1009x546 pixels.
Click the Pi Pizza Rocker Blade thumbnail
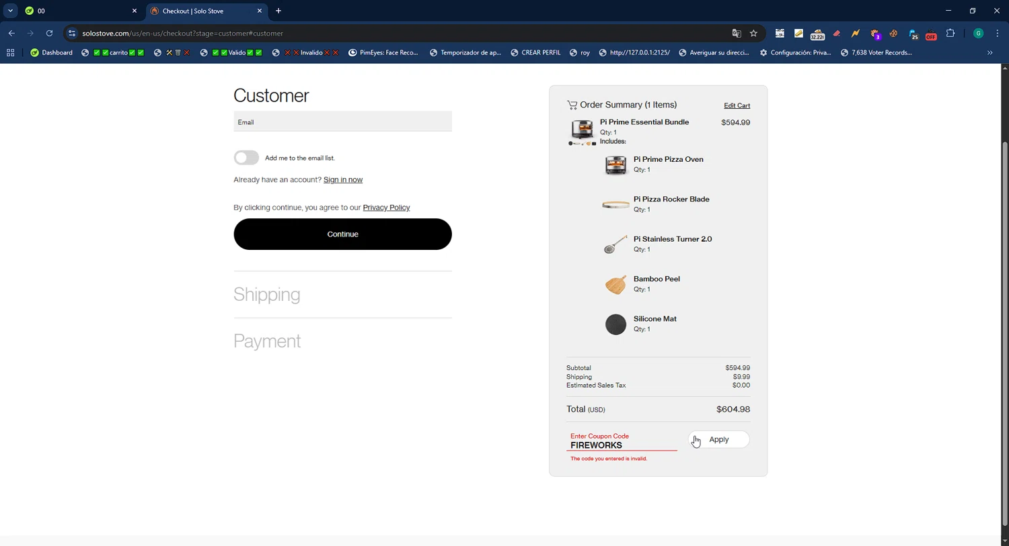tap(615, 204)
